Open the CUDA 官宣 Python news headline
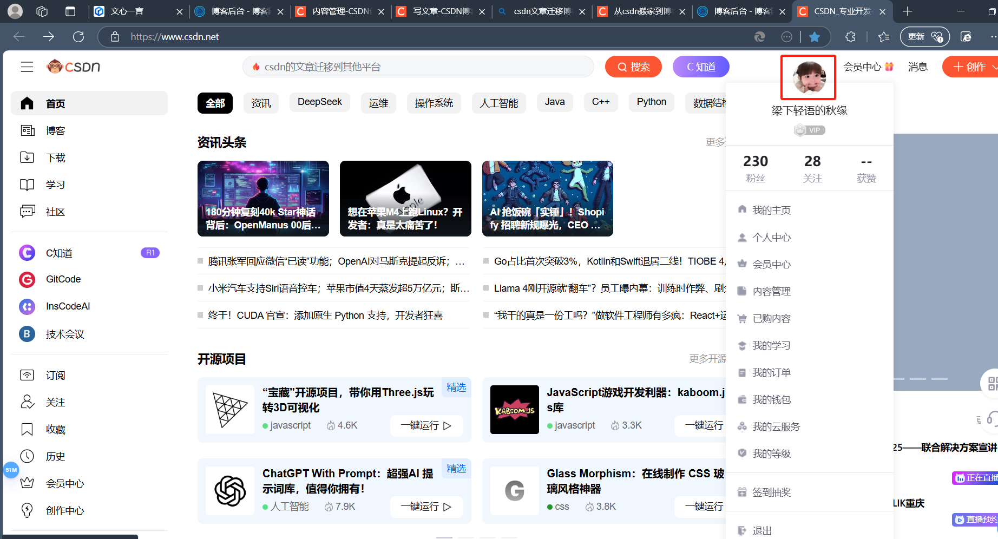998x539 pixels. 325,315
